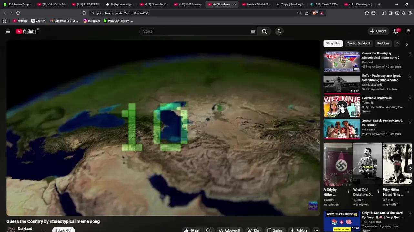
Task: Open the 'YouTube' bookmark
Action: [x=20, y=21]
